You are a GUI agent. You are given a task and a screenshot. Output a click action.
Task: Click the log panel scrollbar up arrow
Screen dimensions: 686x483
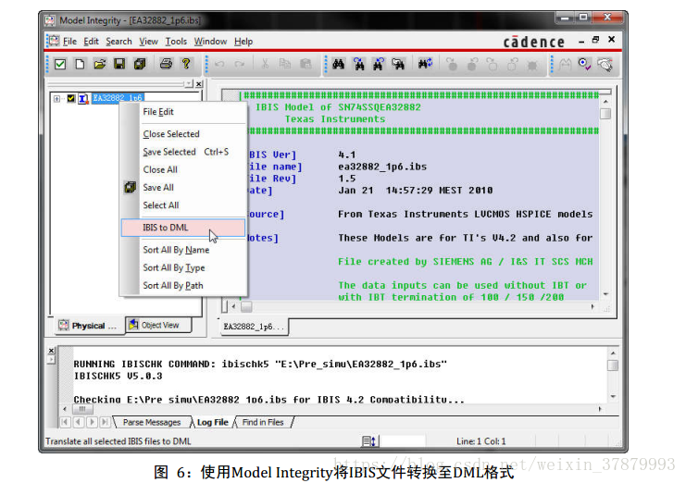(613, 353)
